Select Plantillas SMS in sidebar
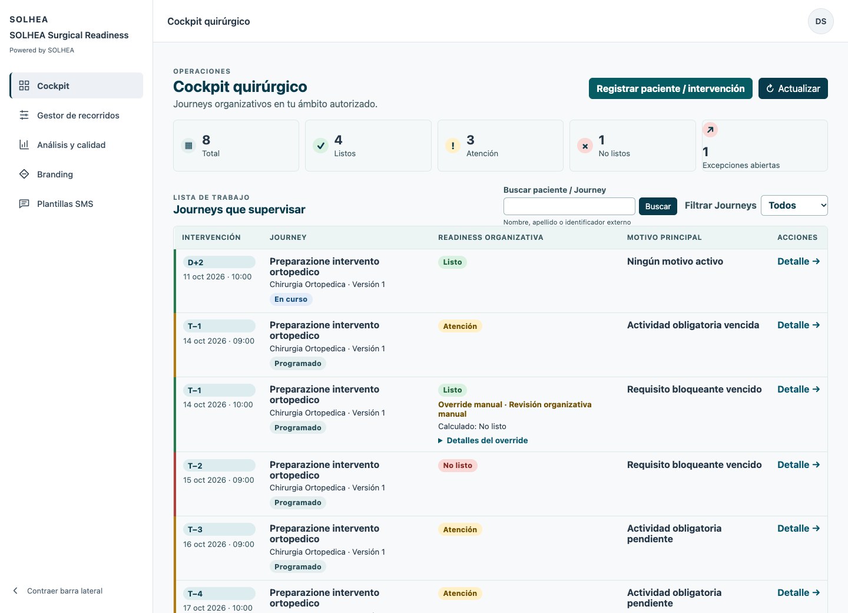This screenshot has width=848, height=613. [x=77, y=203]
